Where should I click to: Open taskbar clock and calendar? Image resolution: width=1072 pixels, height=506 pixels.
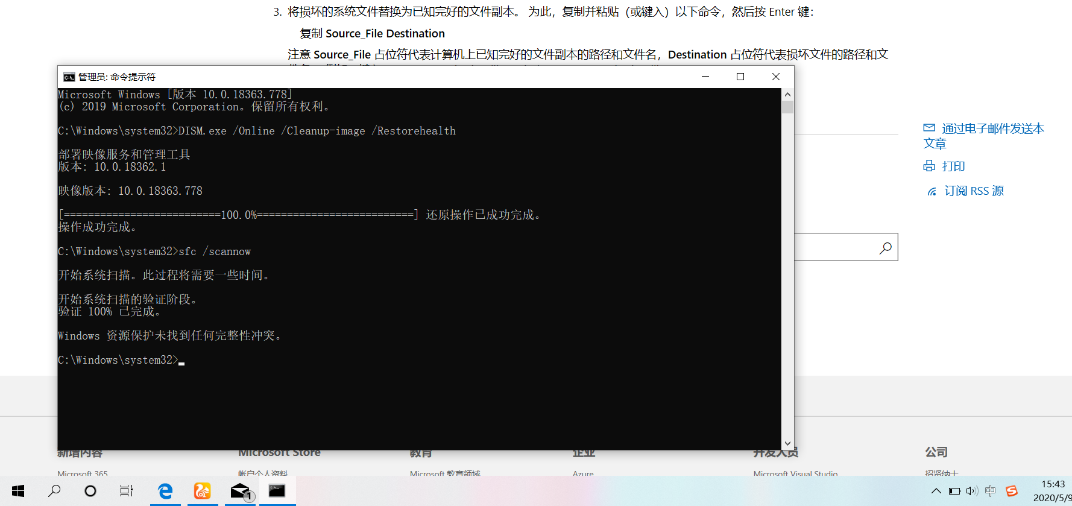[1053, 491]
